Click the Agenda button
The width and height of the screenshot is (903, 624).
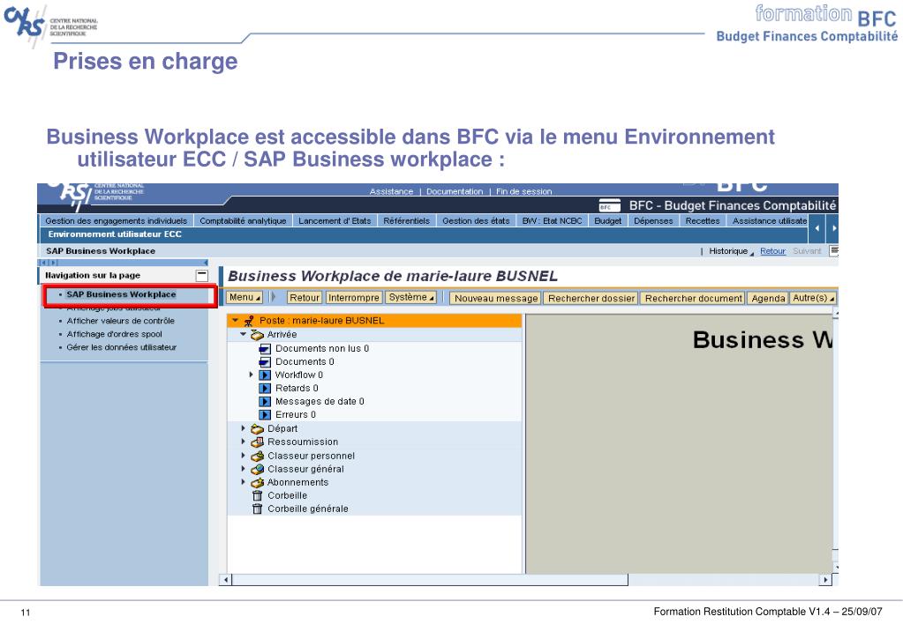click(x=768, y=299)
